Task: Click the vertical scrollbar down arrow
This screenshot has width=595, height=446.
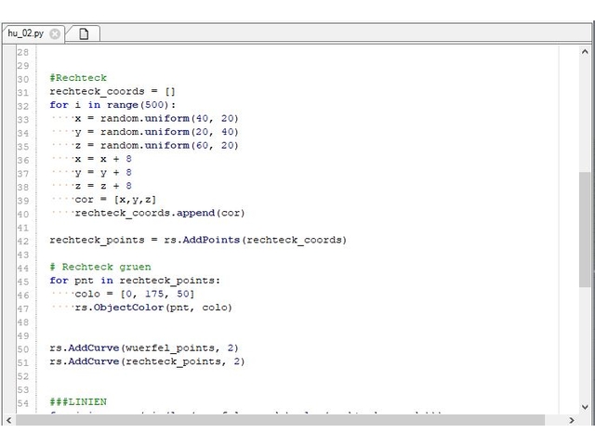Action: click(x=585, y=407)
